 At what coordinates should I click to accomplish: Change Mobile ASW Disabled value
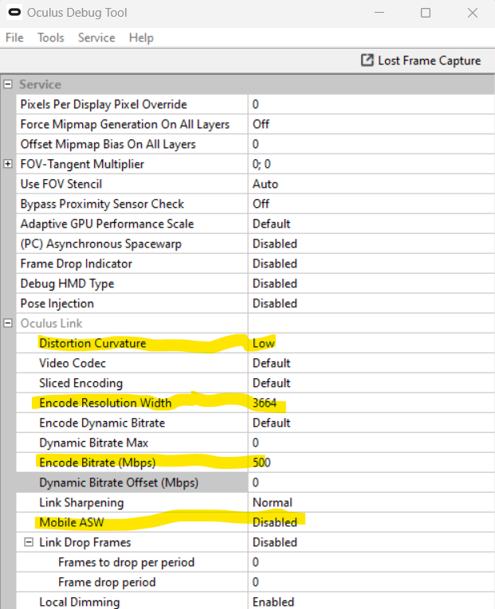(371, 522)
